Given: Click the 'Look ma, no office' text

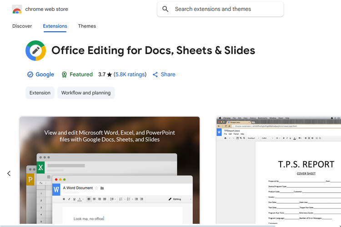Looking at the screenshot, I should 89,219.
